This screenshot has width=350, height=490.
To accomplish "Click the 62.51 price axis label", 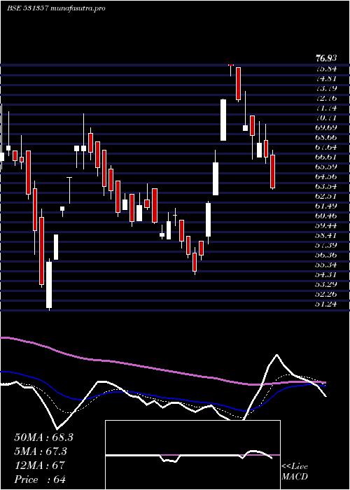I will coord(326,196).
